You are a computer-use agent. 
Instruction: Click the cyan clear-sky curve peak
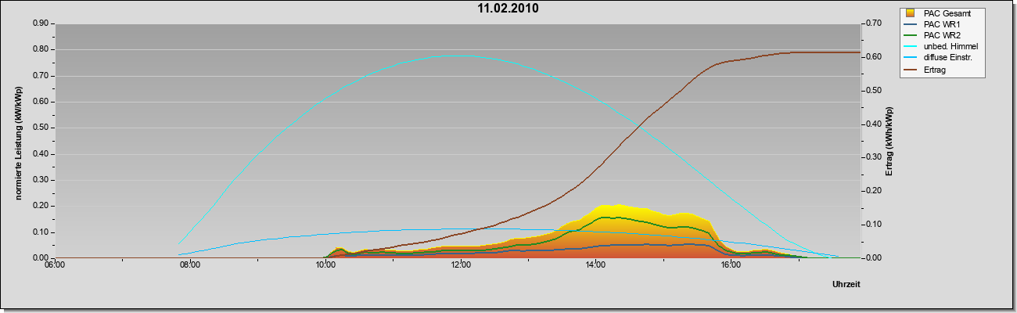pyautogui.click(x=460, y=56)
